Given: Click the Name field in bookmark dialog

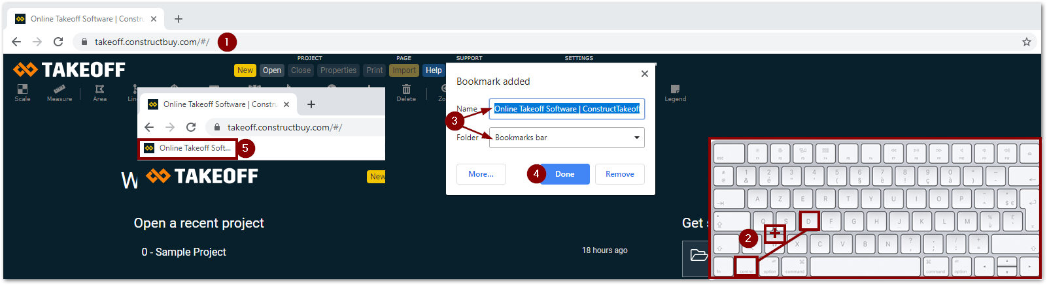Looking at the screenshot, I should (566, 109).
